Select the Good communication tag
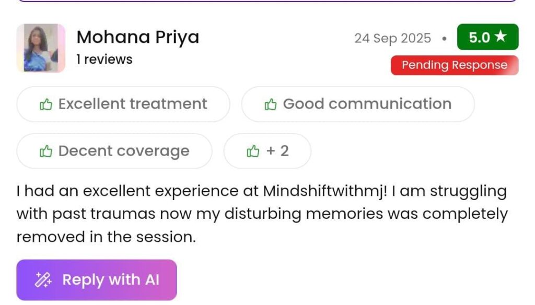The height and width of the screenshot is (305, 535). click(x=358, y=104)
